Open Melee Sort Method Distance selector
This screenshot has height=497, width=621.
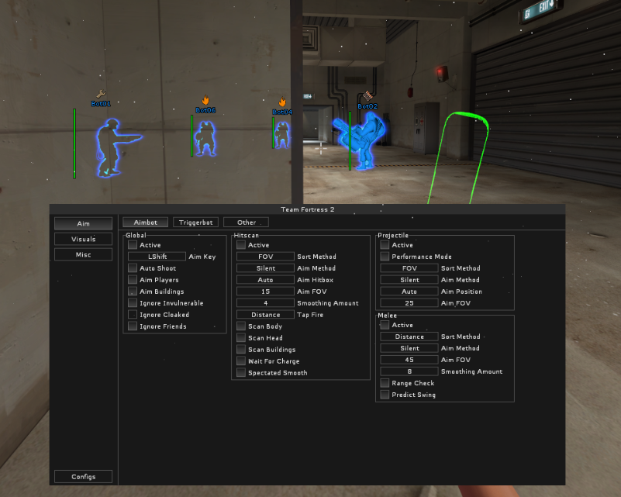pos(409,337)
